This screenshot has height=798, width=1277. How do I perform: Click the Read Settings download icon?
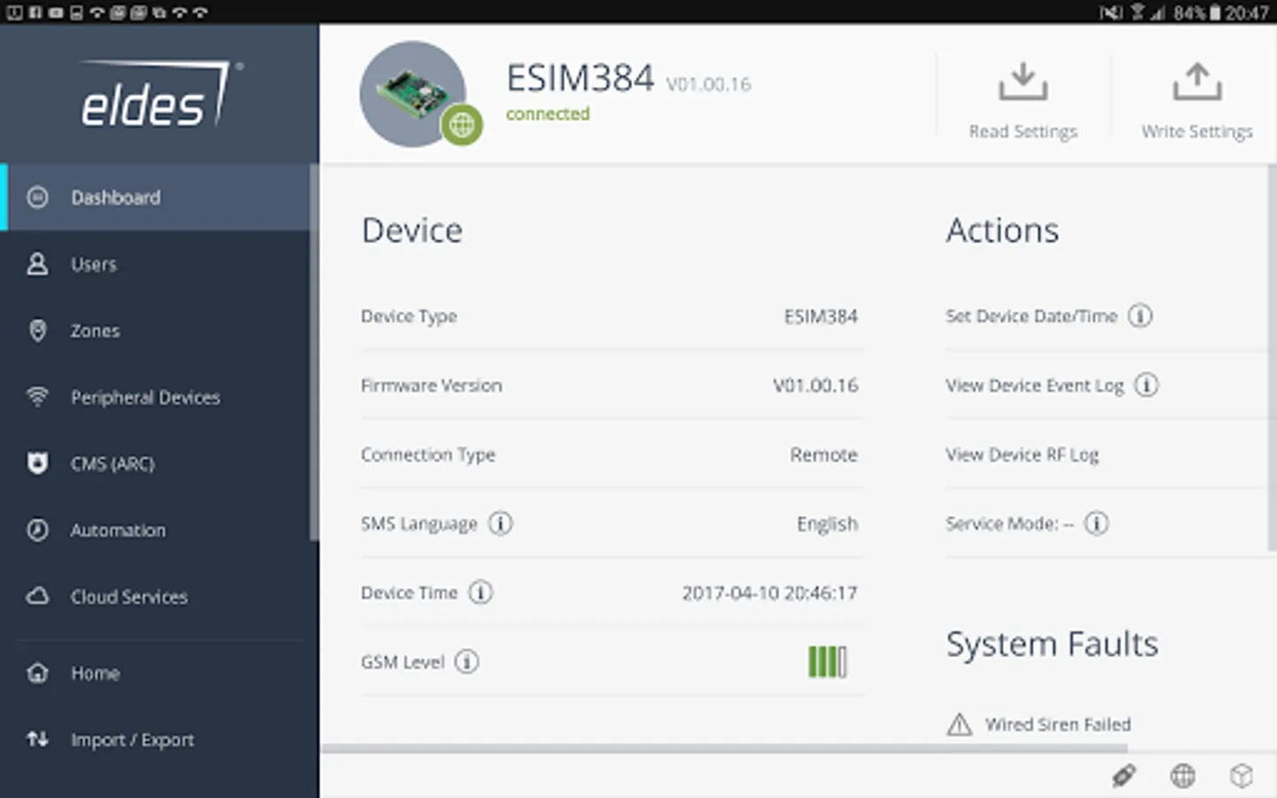[x=1022, y=82]
